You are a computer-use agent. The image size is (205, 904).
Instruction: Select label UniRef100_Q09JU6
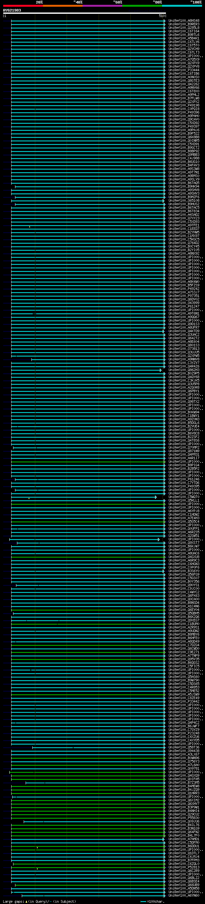point(184,821)
